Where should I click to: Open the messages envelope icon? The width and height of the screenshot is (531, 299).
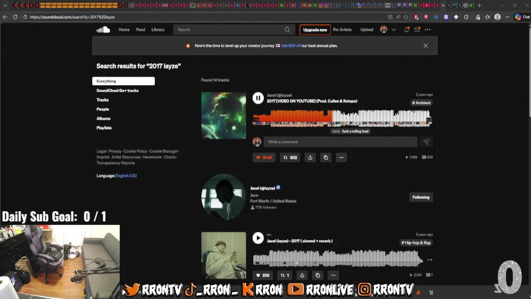pyautogui.click(x=417, y=29)
